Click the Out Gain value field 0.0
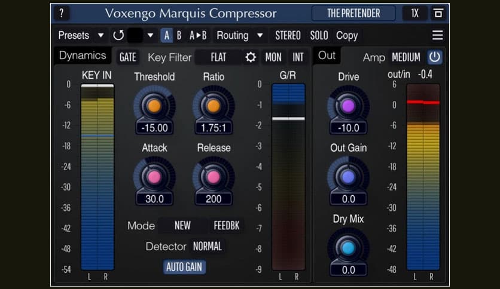Screen dimensions: 500x289 pos(348,199)
